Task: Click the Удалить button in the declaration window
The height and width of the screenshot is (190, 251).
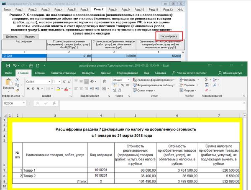Action: tap(30, 37)
